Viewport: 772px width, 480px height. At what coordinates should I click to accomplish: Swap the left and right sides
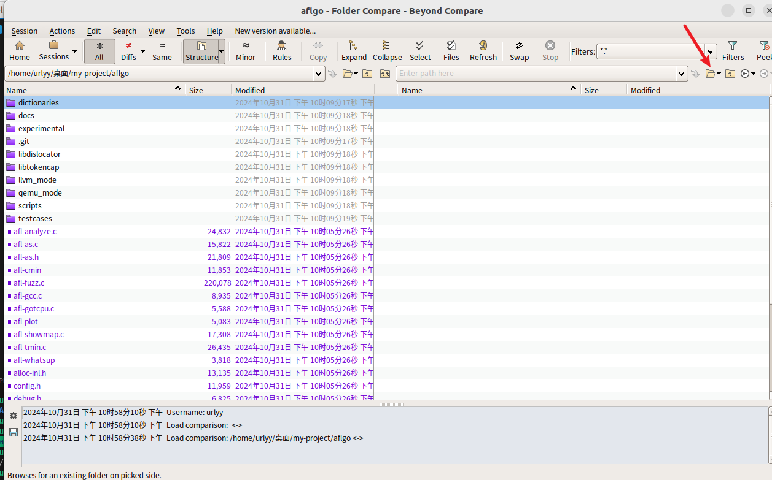519,51
